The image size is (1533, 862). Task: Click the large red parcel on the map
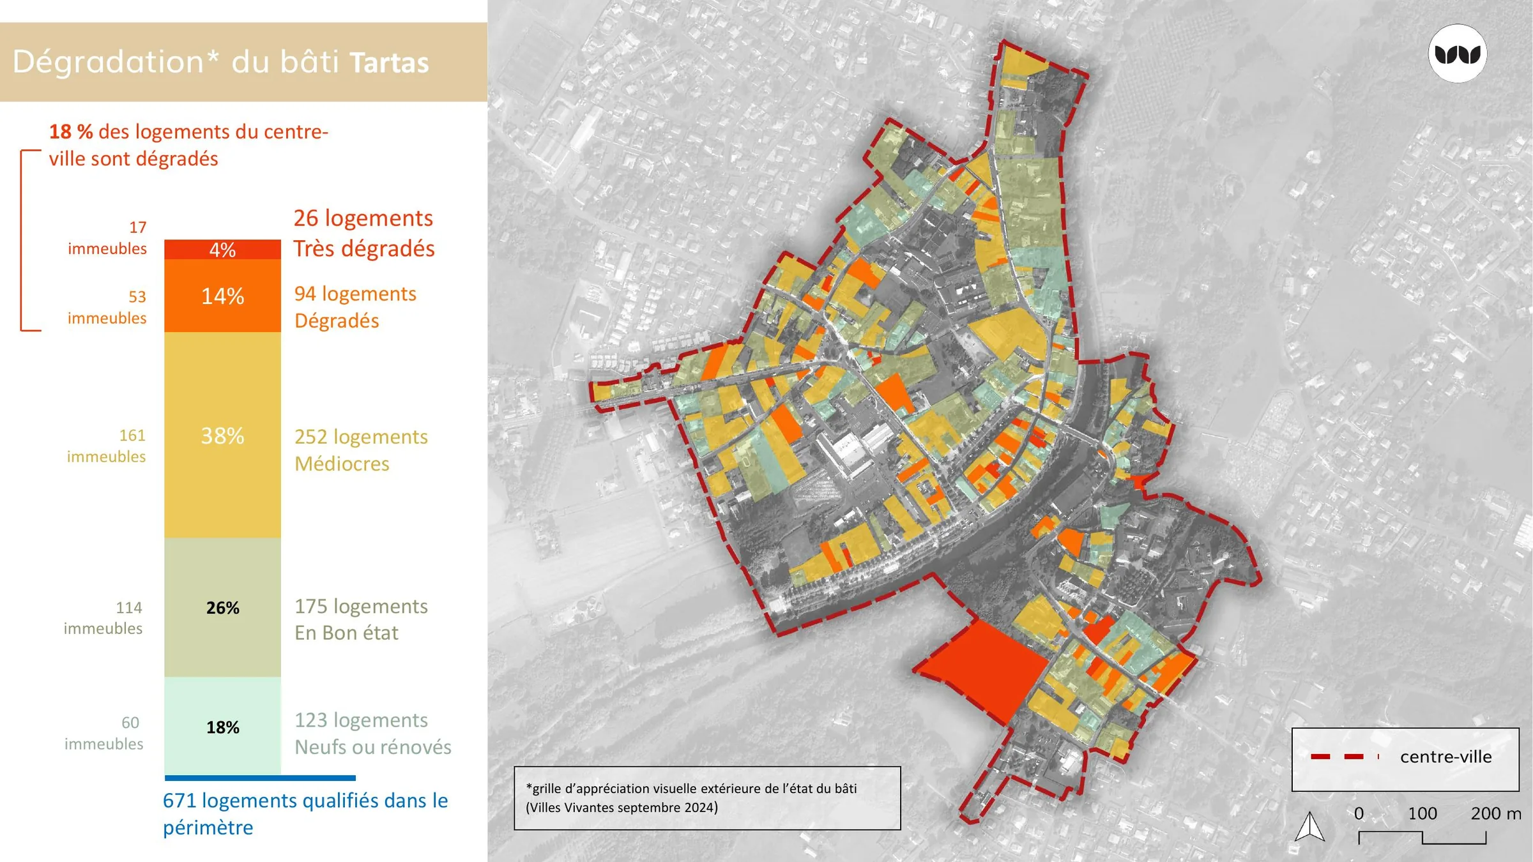(982, 672)
